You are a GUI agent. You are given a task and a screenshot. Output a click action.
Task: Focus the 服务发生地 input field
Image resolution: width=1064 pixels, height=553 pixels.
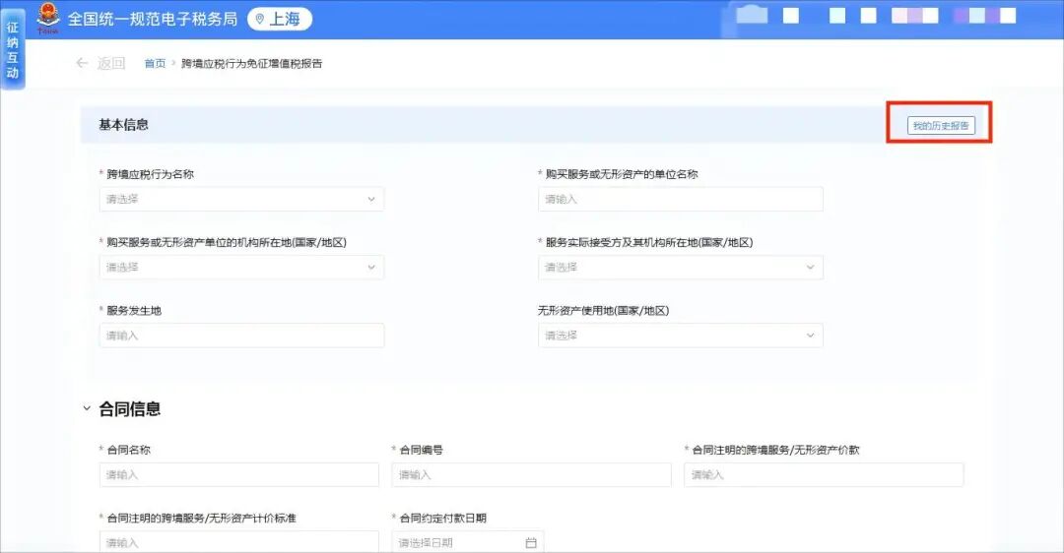[x=241, y=336]
